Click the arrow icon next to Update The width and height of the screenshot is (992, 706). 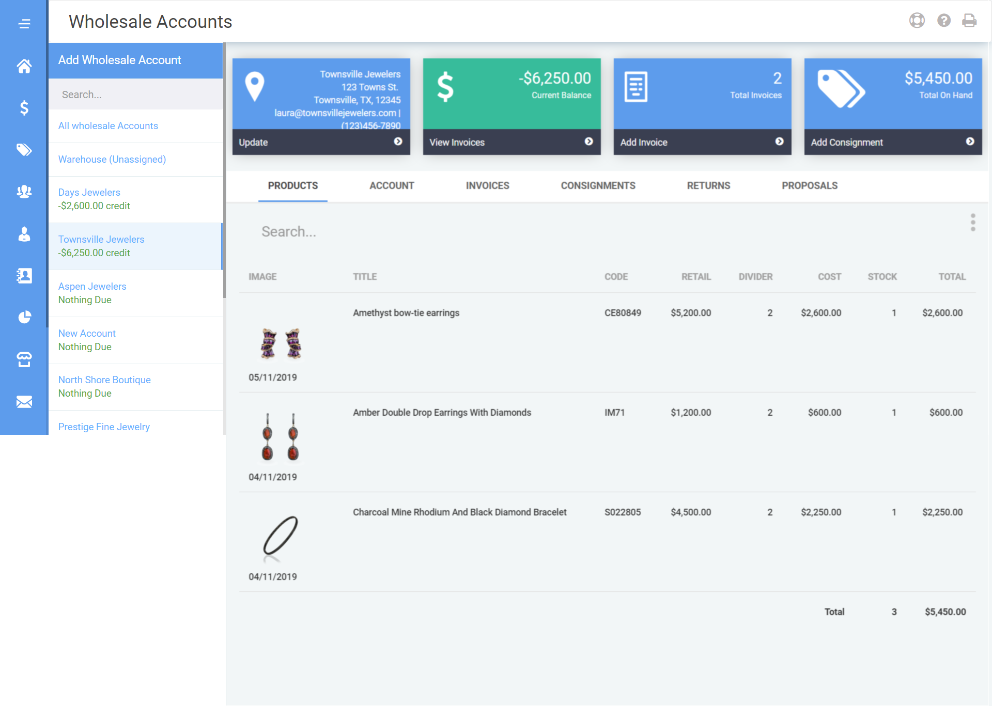[398, 142]
